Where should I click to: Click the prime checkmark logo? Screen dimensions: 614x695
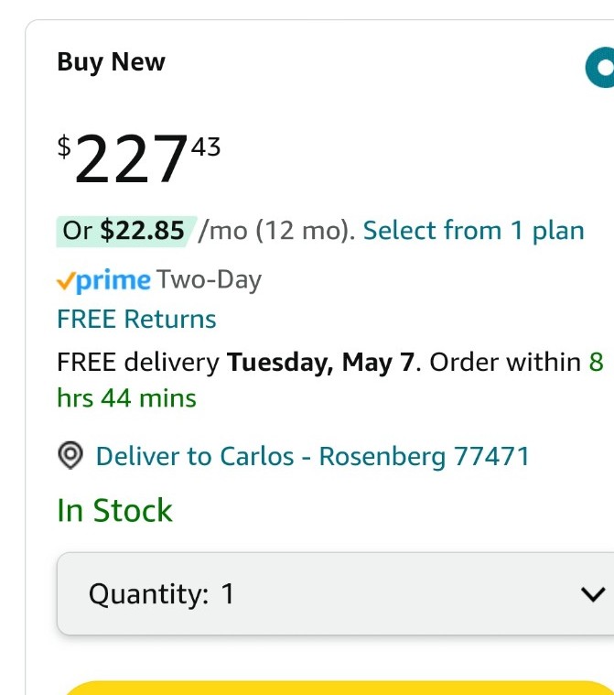click(103, 280)
